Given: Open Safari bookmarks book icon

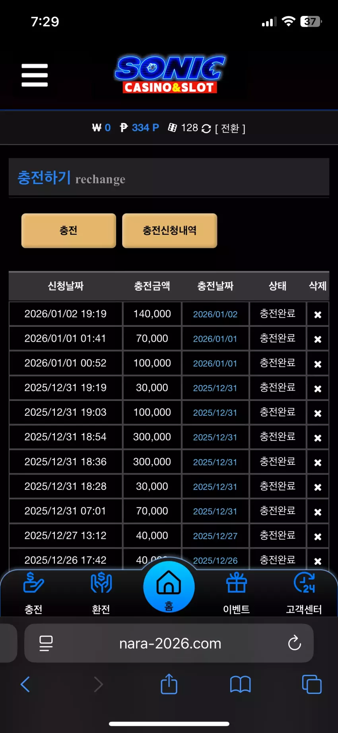Looking at the screenshot, I should [241, 684].
